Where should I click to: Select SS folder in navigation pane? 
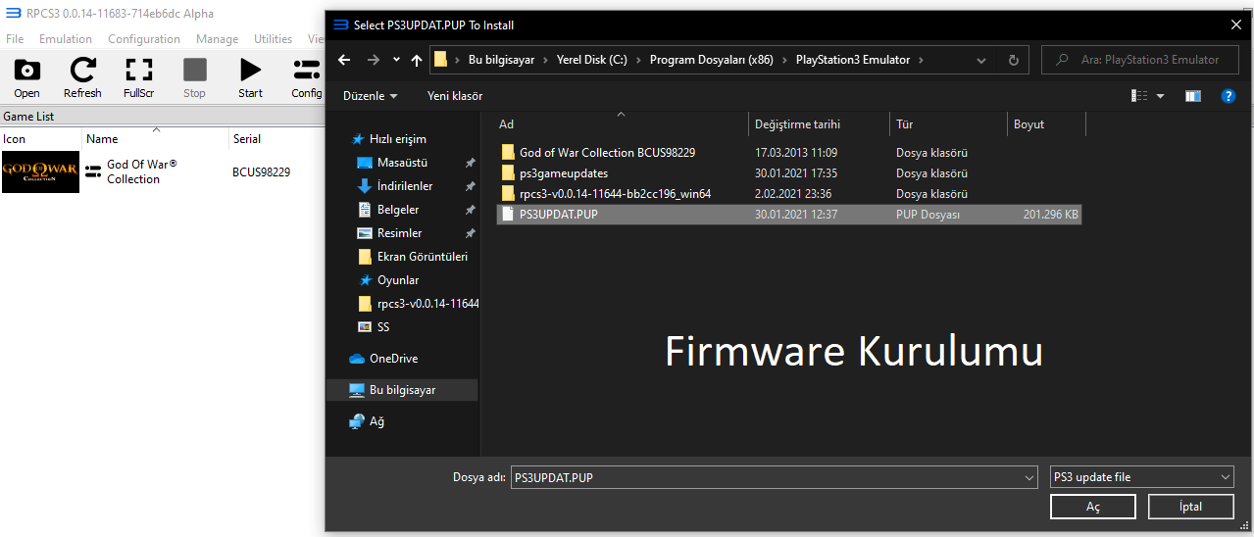383,327
